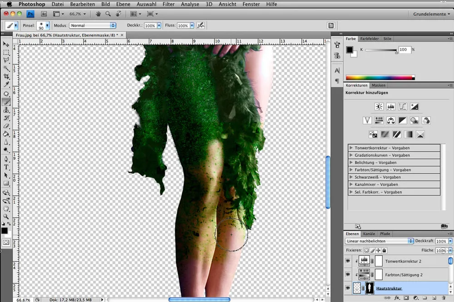Open the Linear nachbelichten blend mode dropdown
The image size is (454, 302).
(x=379, y=241)
